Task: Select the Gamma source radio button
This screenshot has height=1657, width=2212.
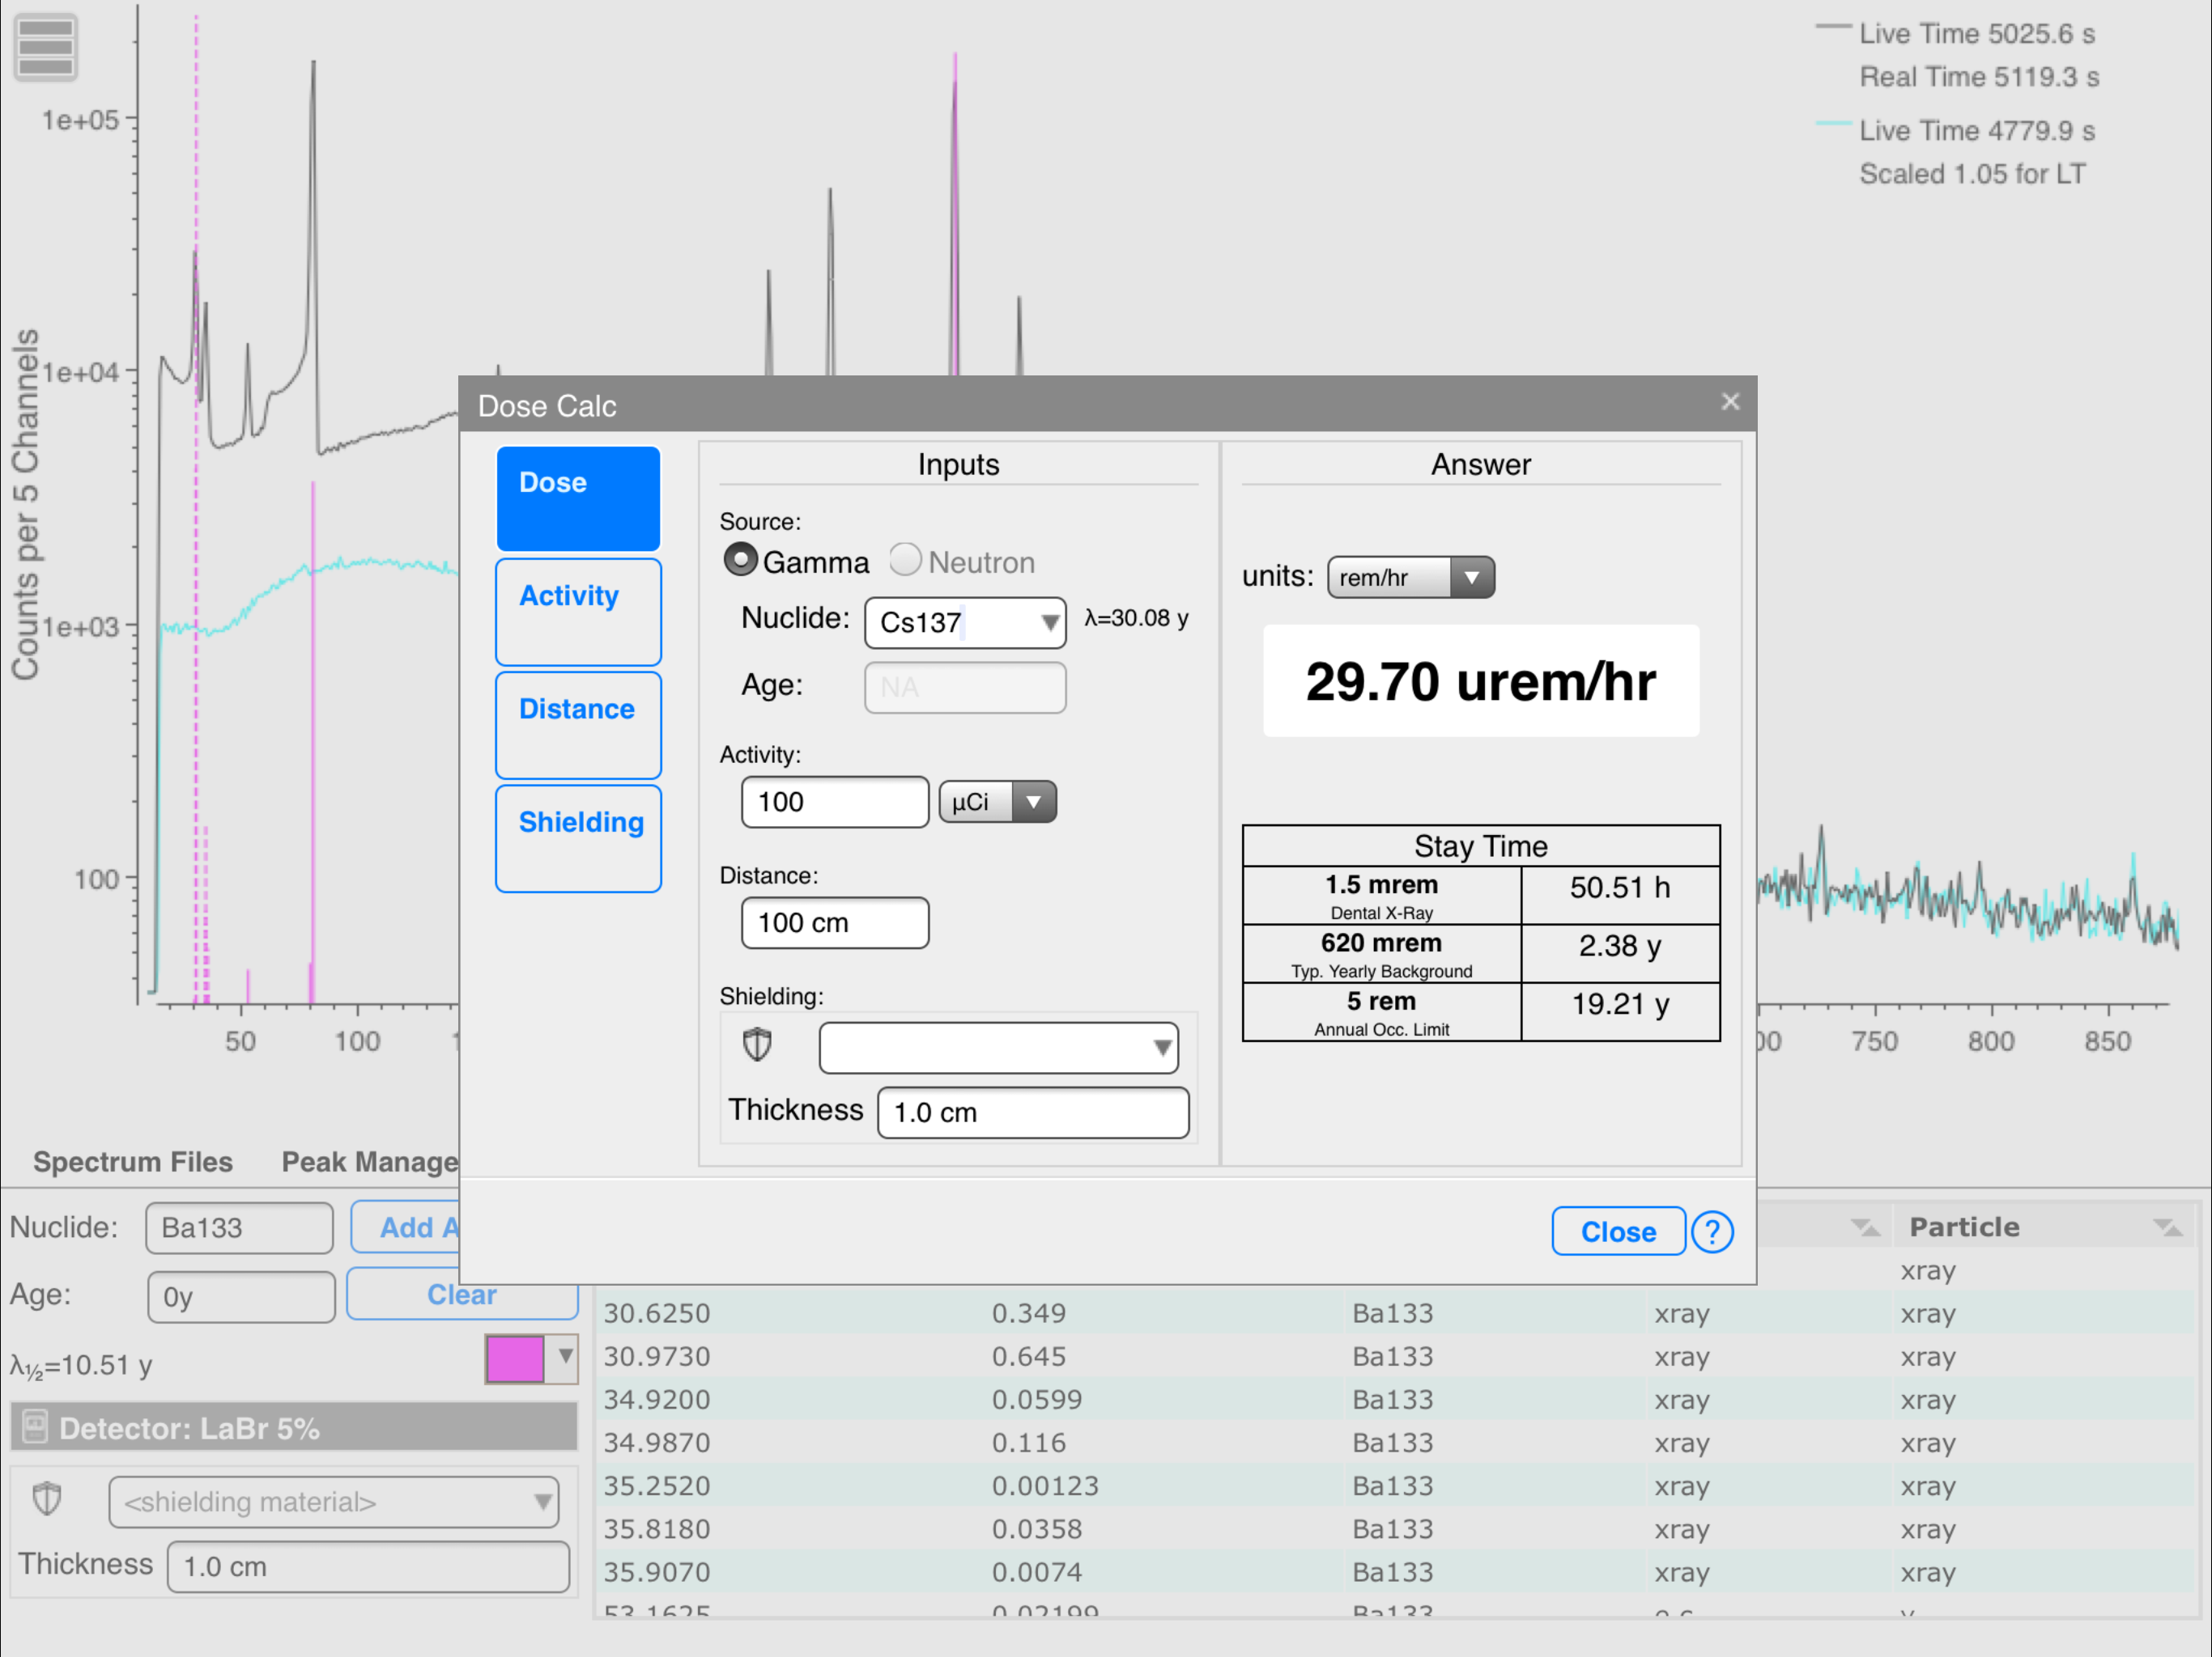Action: point(740,561)
